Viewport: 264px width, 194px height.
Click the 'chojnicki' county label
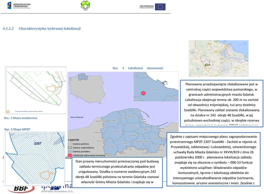(x=125, y=143)
